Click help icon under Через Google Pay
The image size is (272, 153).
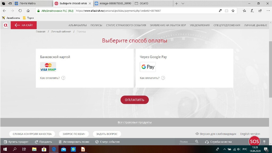point(163,78)
